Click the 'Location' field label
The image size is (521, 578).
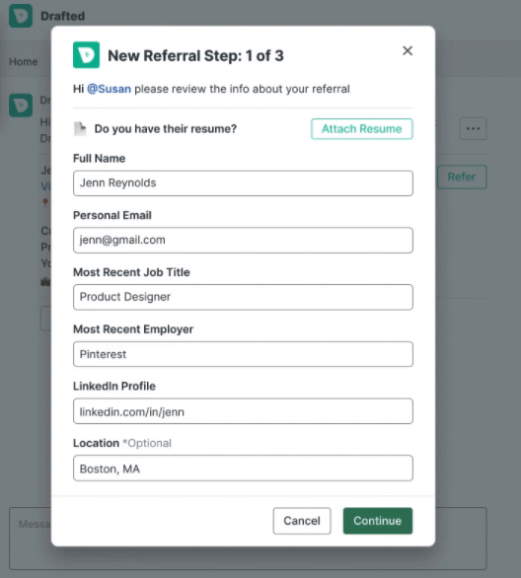(x=96, y=443)
